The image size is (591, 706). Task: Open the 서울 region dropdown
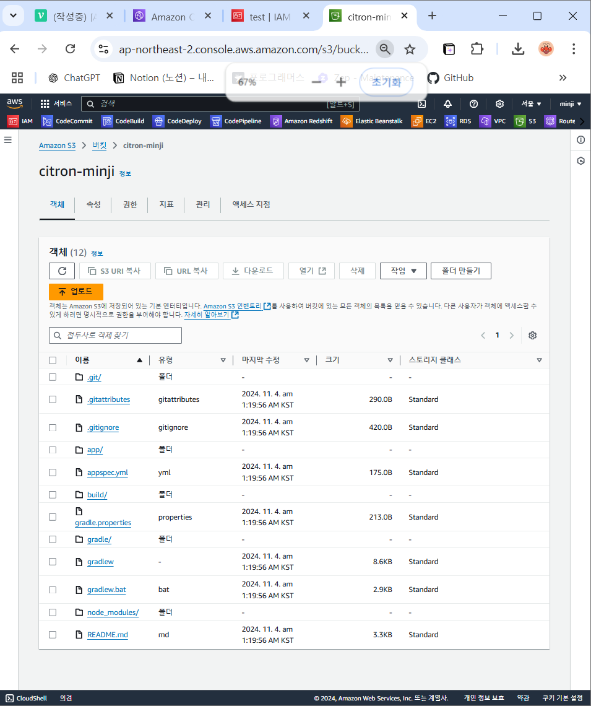click(531, 104)
